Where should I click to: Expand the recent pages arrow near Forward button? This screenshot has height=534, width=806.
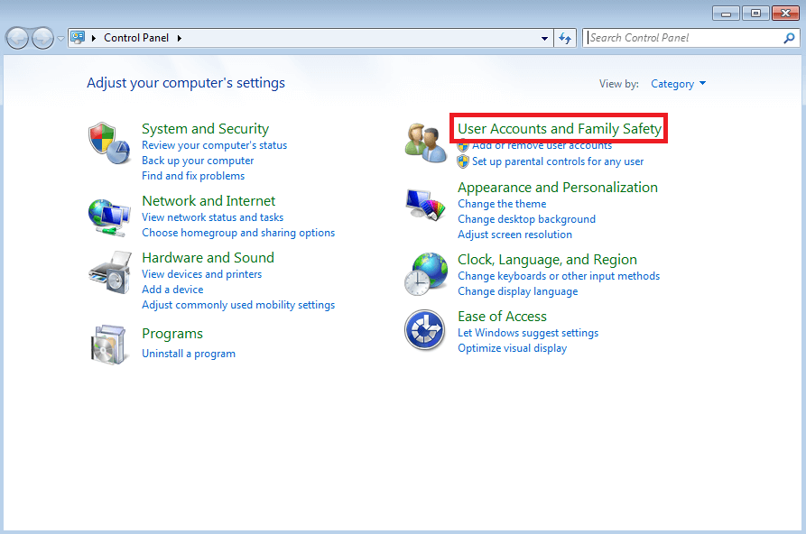tap(60, 39)
